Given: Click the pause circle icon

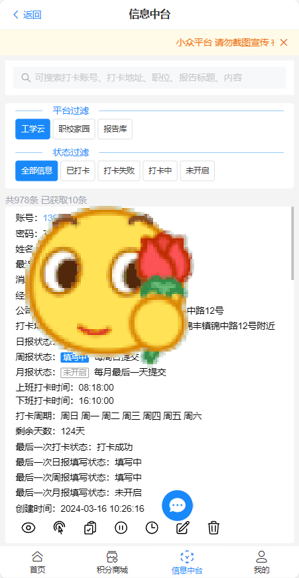Looking at the screenshot, I should tap(121, 528).
